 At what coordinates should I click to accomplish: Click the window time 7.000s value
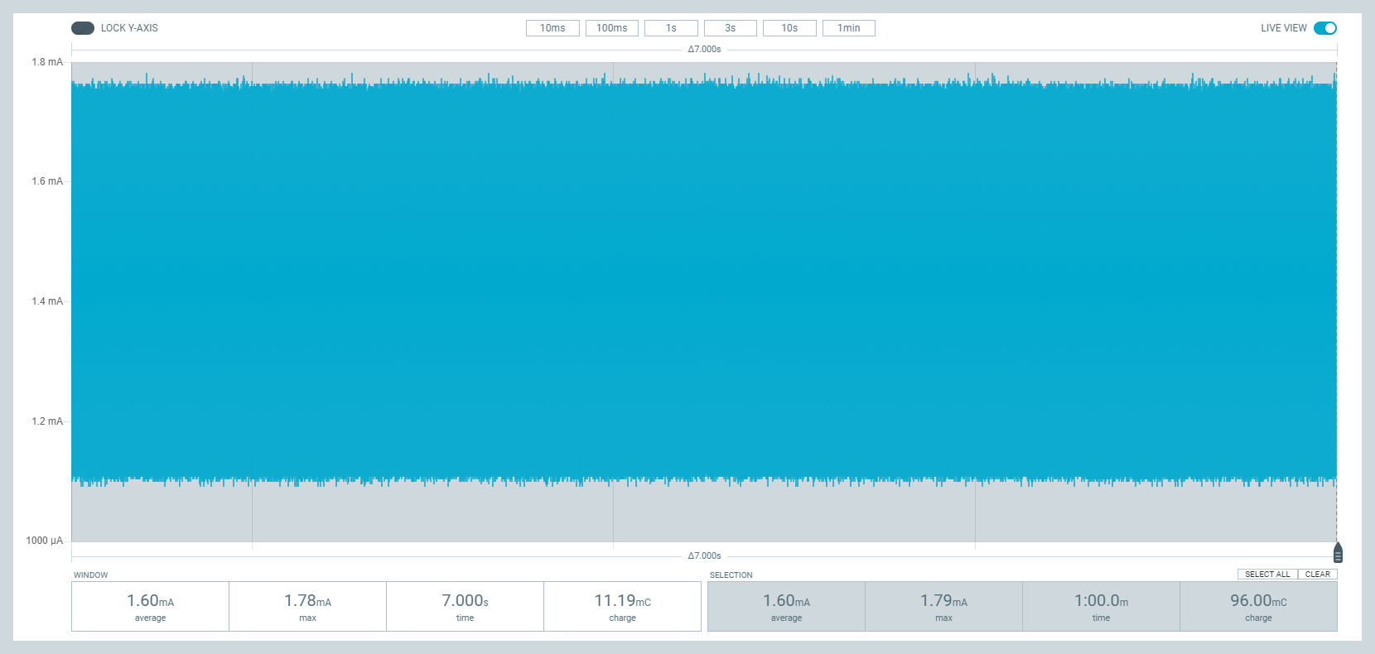[465, 601]
